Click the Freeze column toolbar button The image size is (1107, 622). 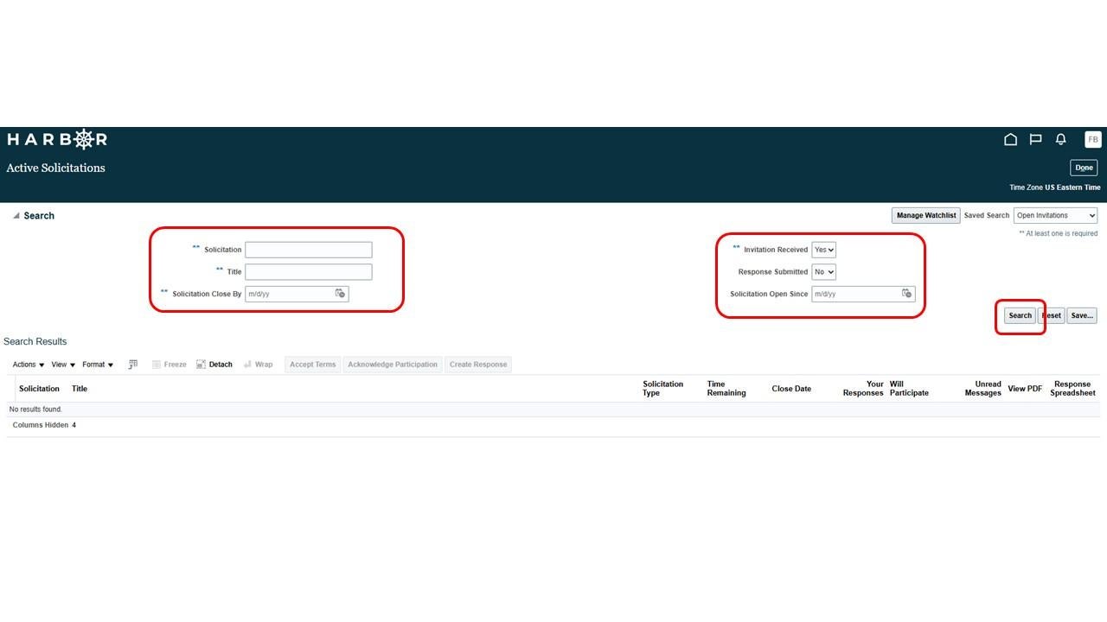pyautogui.click(x=170, y=365)
